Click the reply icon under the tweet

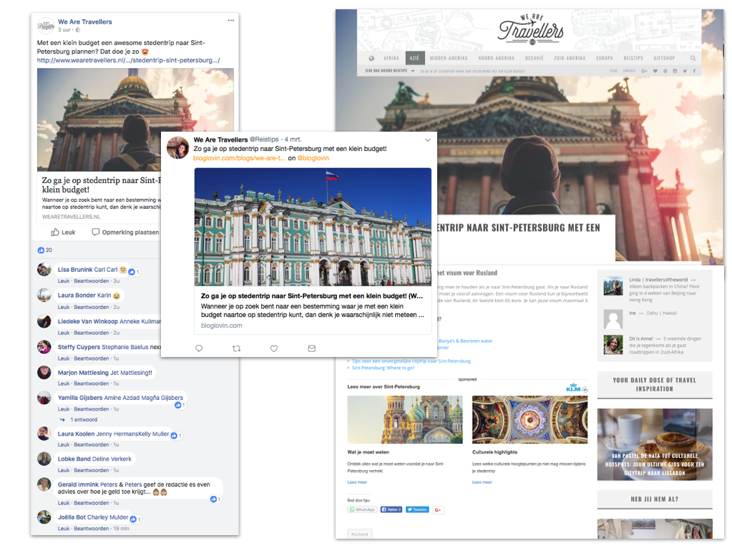[199, 348]
